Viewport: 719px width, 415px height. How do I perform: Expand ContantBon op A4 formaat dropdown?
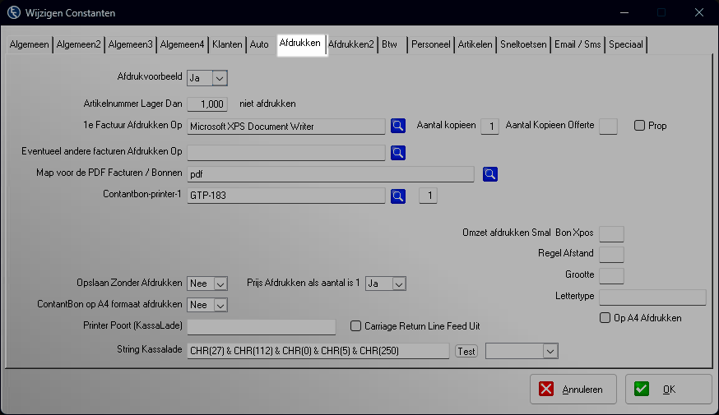click(220, 305)
